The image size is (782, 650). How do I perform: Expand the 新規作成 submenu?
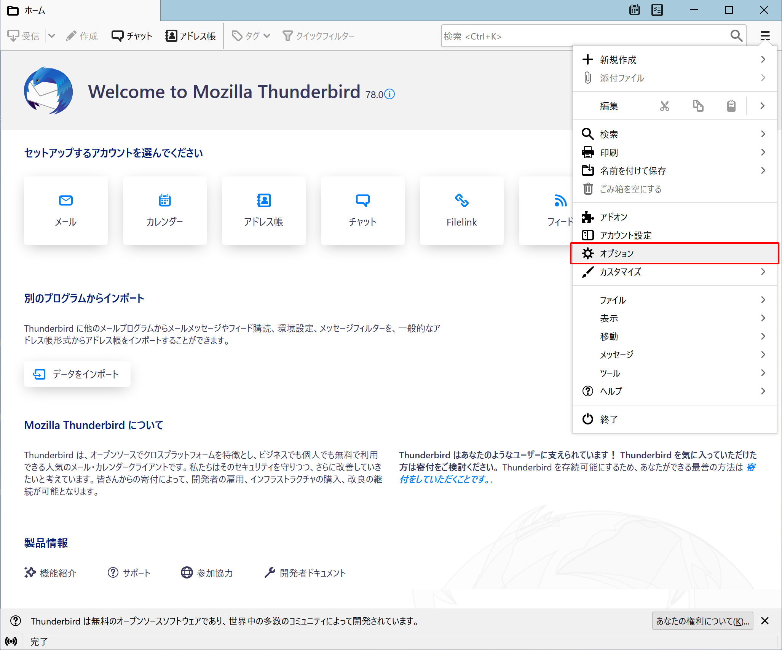pyautogui.click(x=674, y=60)
